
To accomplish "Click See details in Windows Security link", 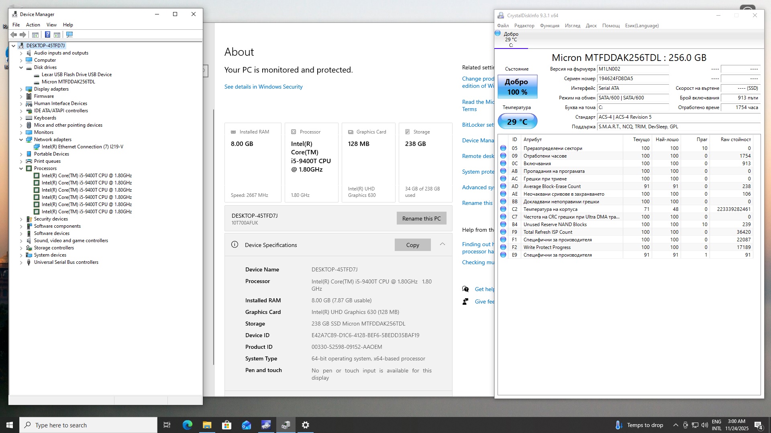I will (x=263, y=87).
